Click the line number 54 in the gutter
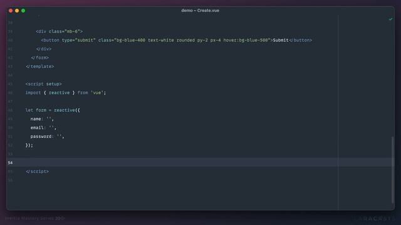This screenshot has width=401, height=225. [x=10, y=162]
